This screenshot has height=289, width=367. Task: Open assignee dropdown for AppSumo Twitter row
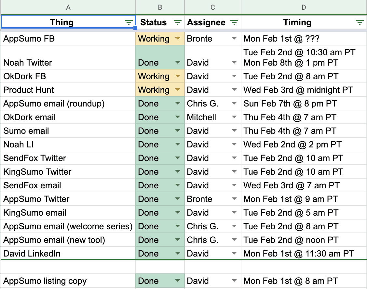click(234, 199)
